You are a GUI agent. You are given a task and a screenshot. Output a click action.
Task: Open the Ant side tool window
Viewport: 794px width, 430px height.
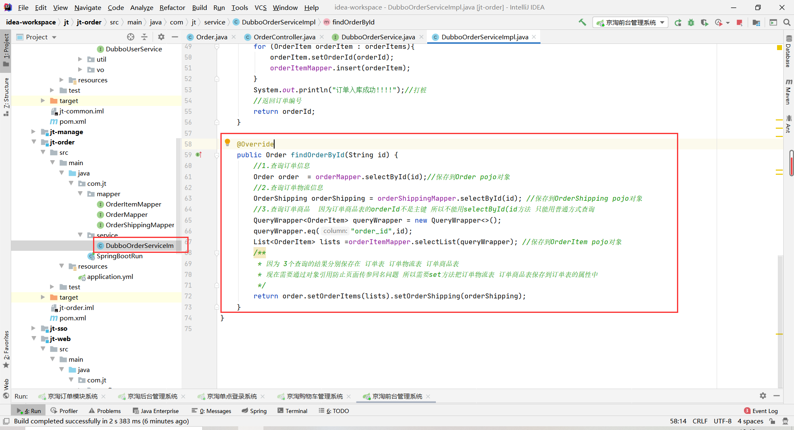pos(788,124)
